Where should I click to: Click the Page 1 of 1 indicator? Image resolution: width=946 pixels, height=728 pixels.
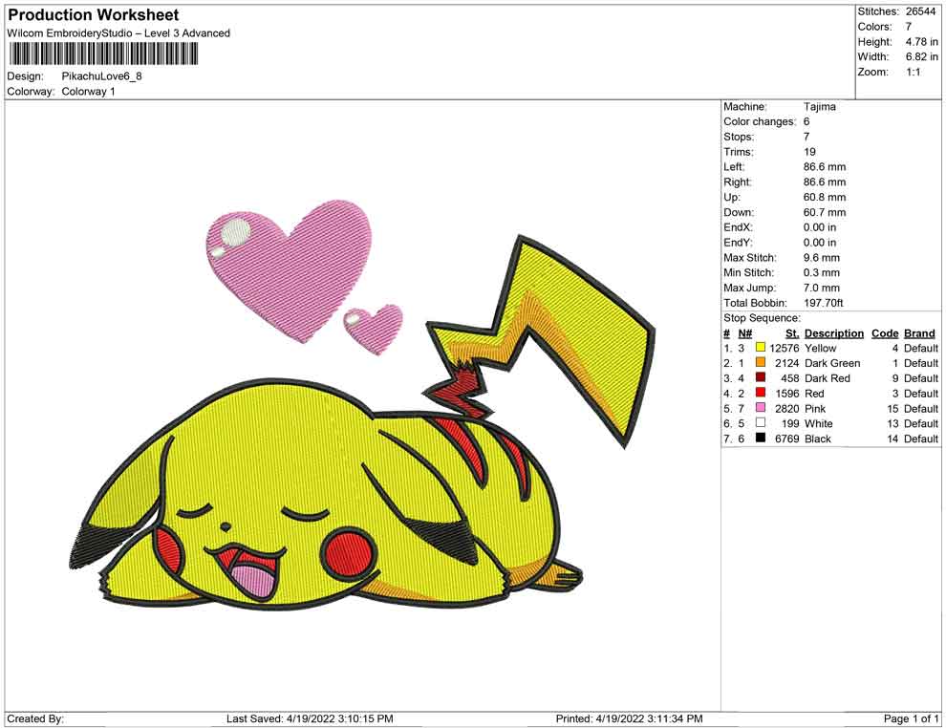[911, 718]
